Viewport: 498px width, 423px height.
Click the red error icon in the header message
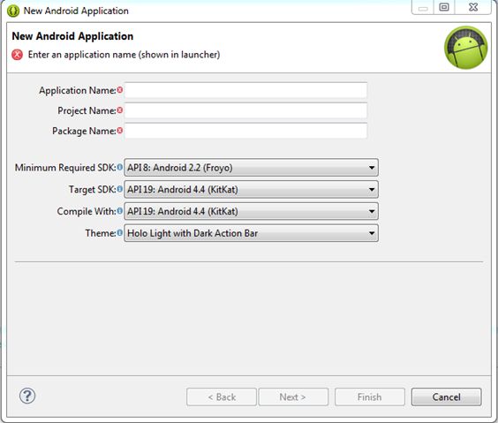17,55
